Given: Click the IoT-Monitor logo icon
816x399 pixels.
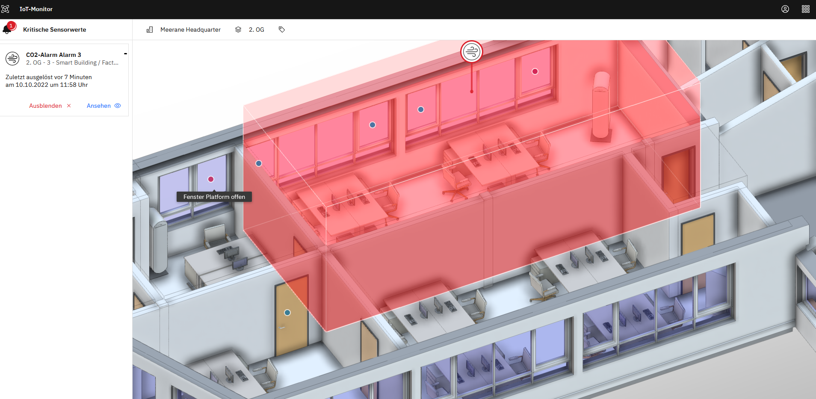Looking at the screenshot, I should pyautogui.click(x=5, y=9).
